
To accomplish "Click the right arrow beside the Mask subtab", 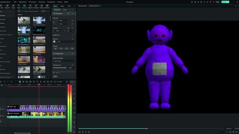I will point(72,10).
